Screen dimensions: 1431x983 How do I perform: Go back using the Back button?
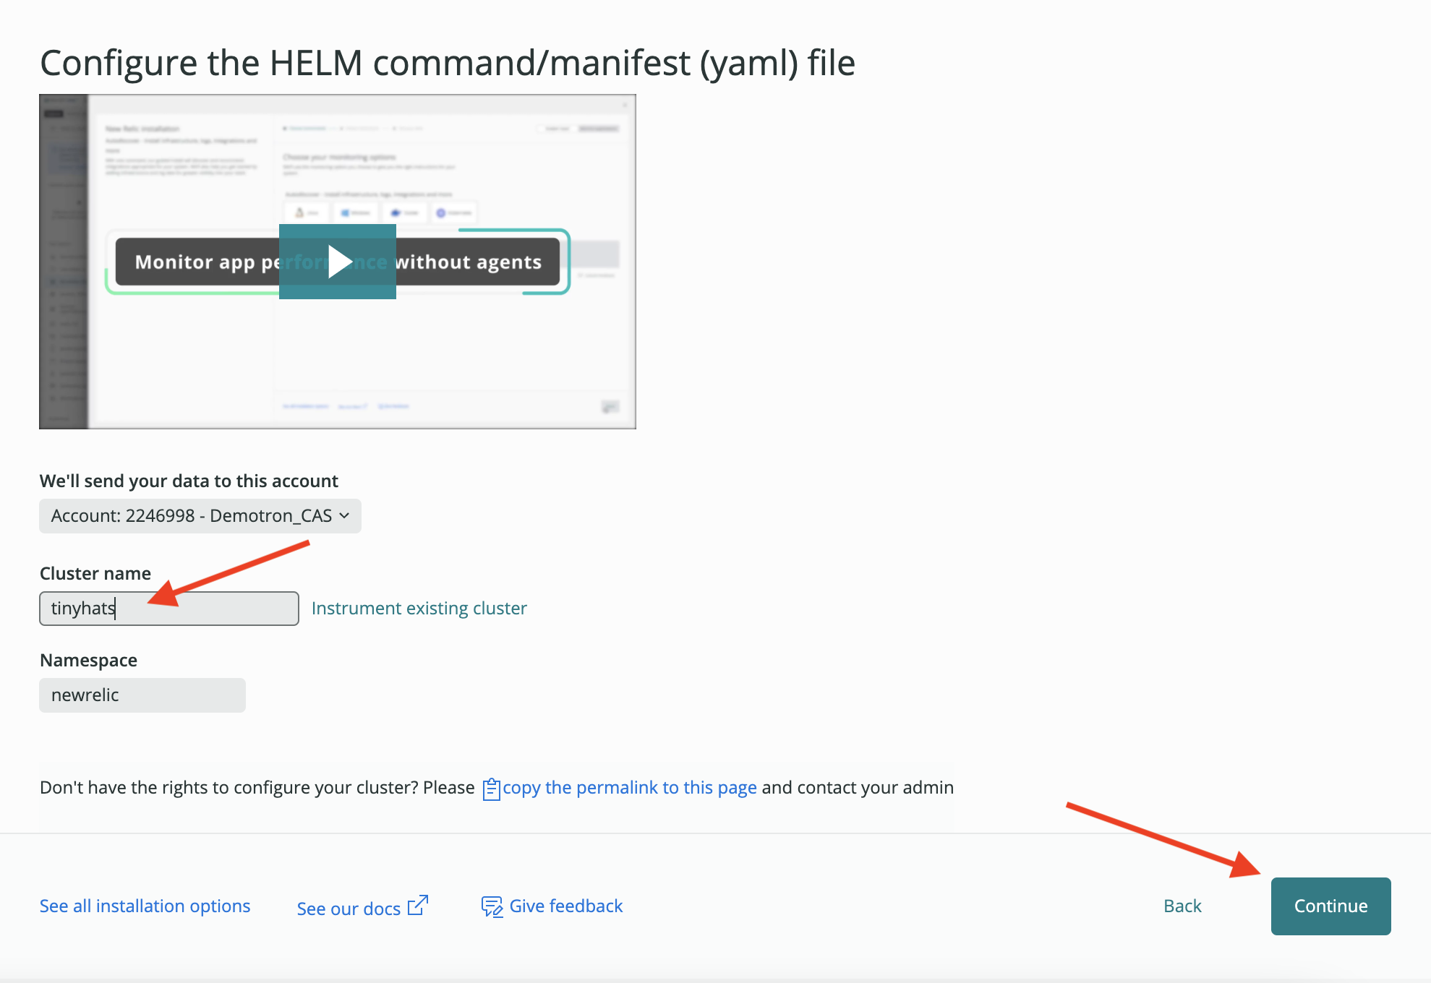(x=1182, y=906)
